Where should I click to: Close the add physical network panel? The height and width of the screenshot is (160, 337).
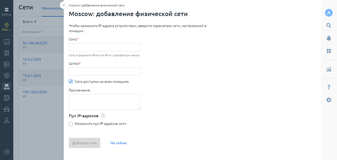point(64,5)
